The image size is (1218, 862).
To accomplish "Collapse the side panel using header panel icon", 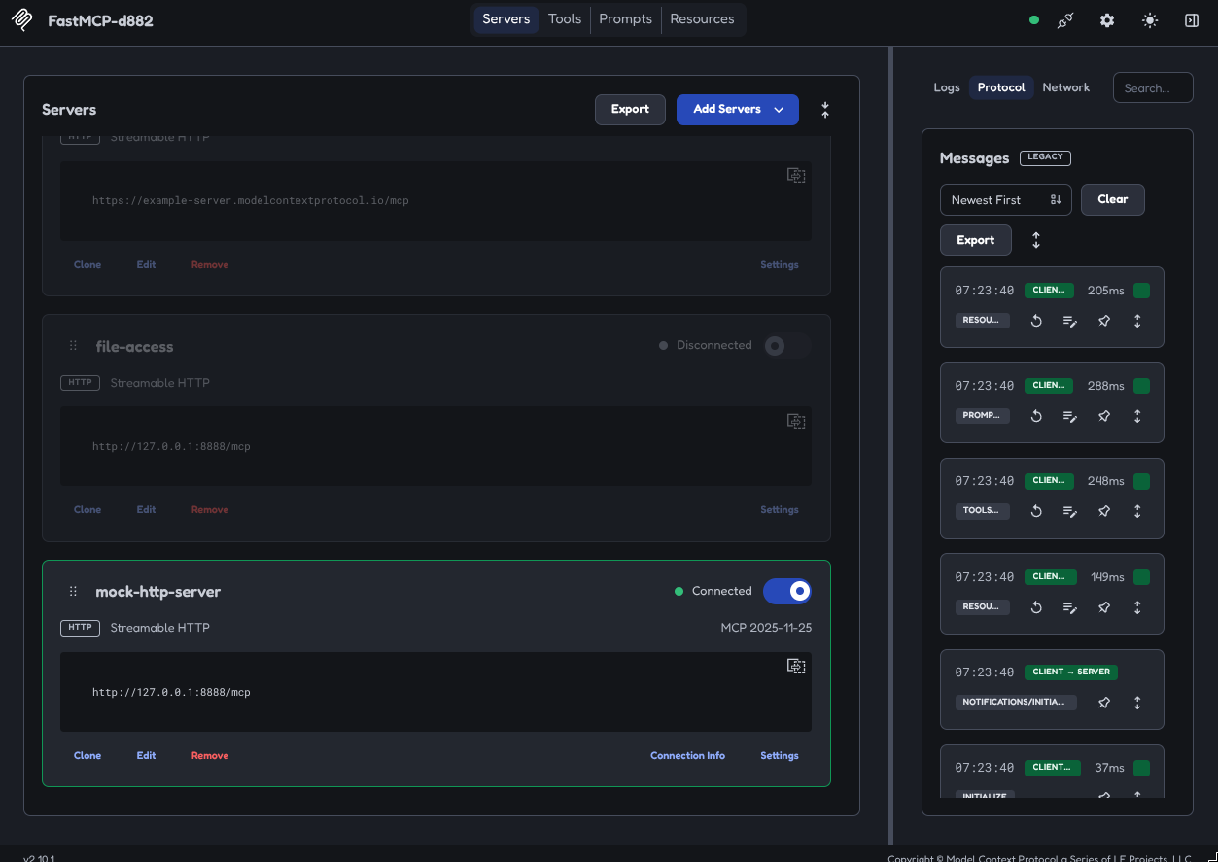I will pyautogui.click(x=1192, y=20).
